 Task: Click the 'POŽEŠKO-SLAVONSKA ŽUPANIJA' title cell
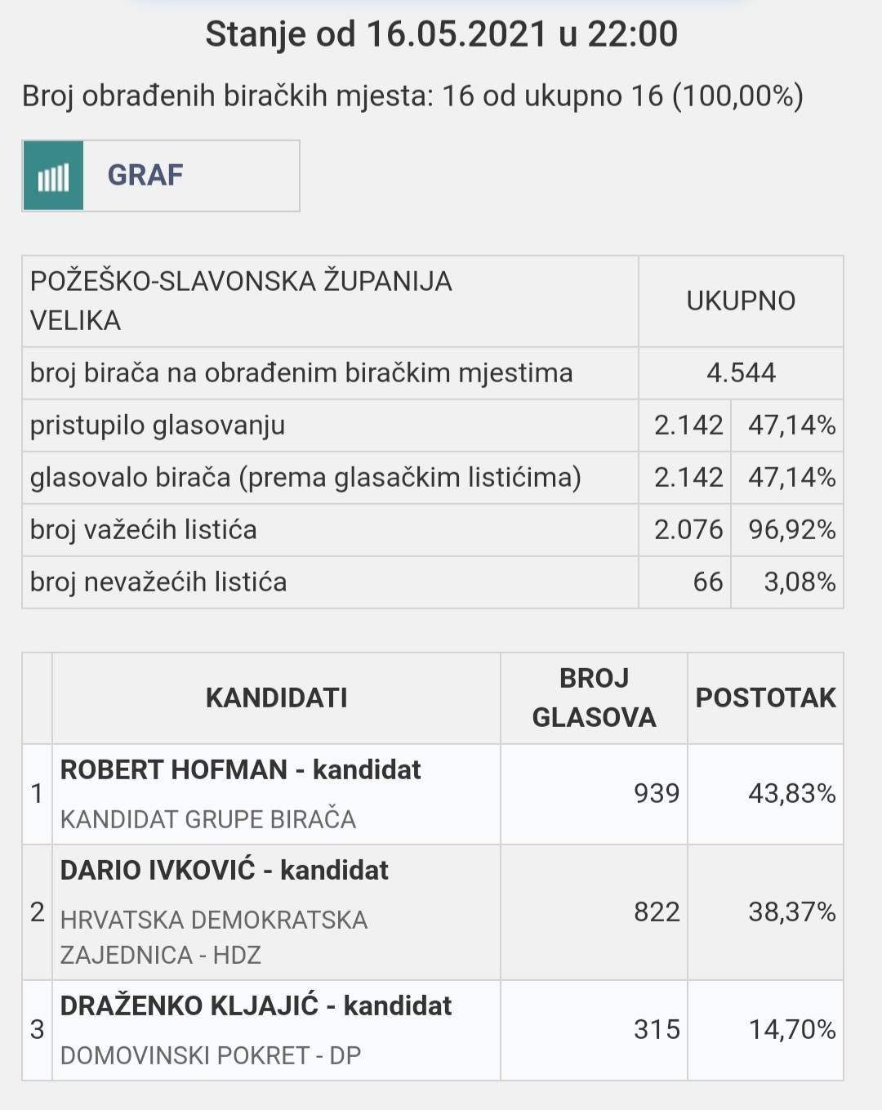point(241,282)
